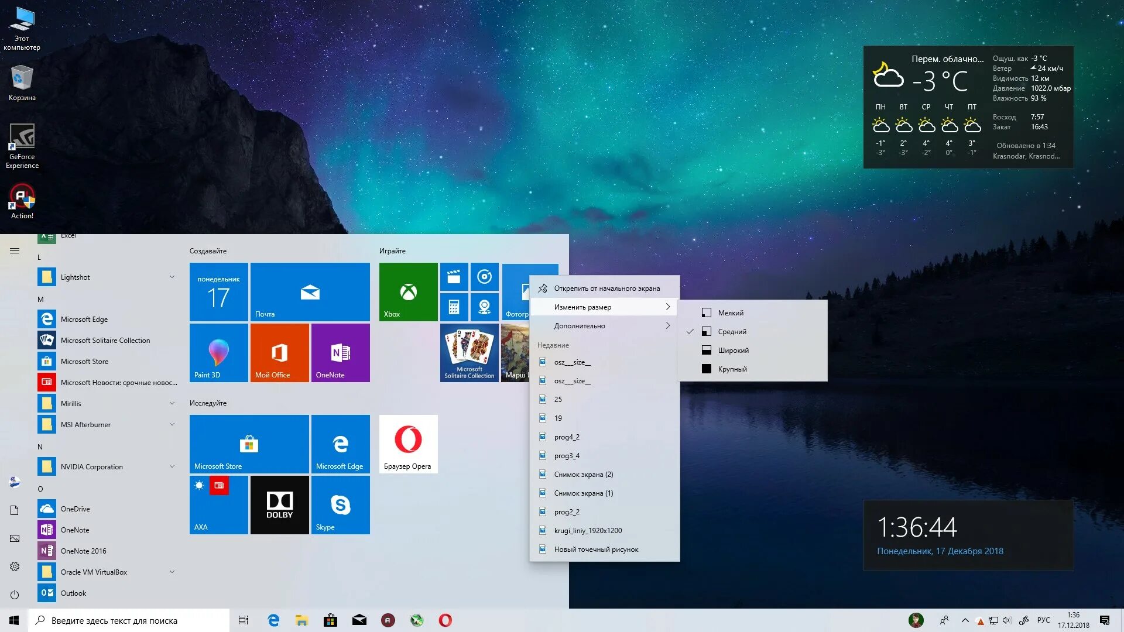
Task: Click Открепить от начального экрана
Action: (606, 288)
